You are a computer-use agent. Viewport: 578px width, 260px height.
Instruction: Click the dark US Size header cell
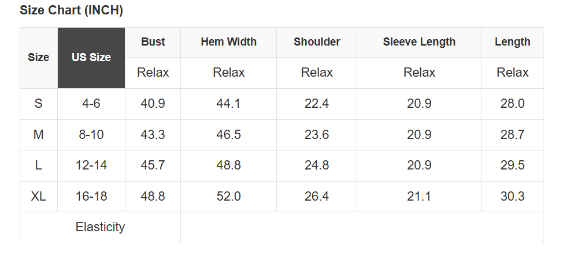tap(91, 58)
